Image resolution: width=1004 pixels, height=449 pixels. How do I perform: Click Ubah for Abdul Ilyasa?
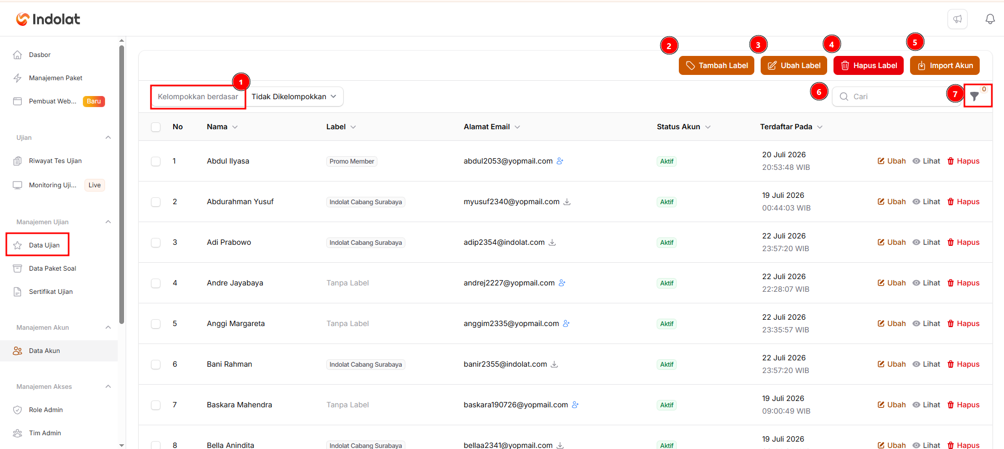click(x=892, y=161)
